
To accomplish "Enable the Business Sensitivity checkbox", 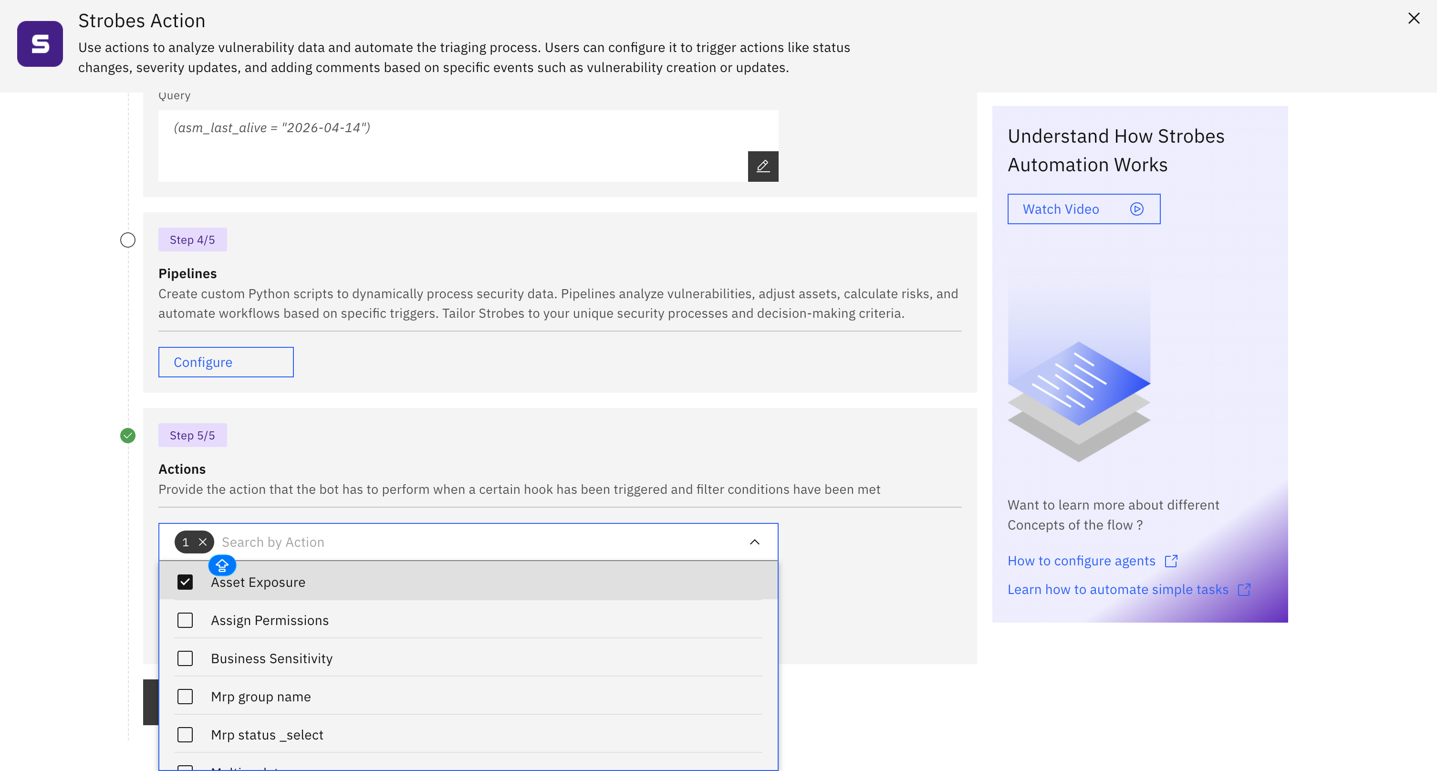I will [x=185, y=658].
